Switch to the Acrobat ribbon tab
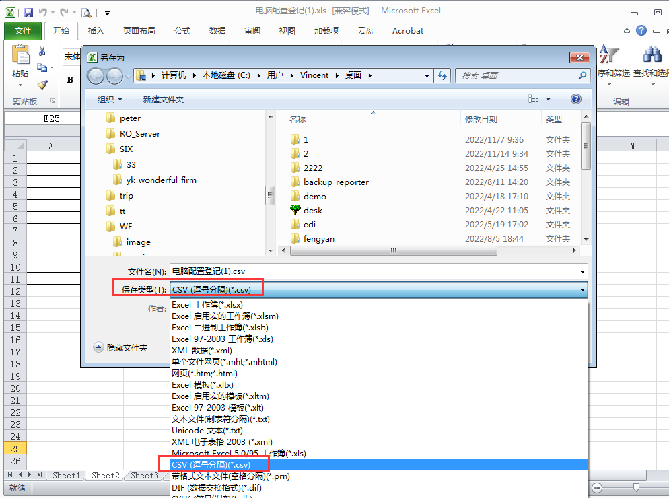Viewport: 669px width, 498px height. pos(408,31)
